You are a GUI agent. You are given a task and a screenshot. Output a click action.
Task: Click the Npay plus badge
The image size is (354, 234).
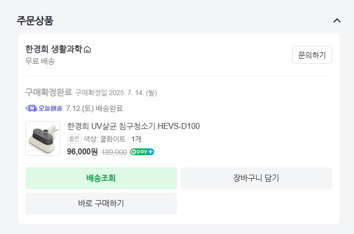pos(142,152)
